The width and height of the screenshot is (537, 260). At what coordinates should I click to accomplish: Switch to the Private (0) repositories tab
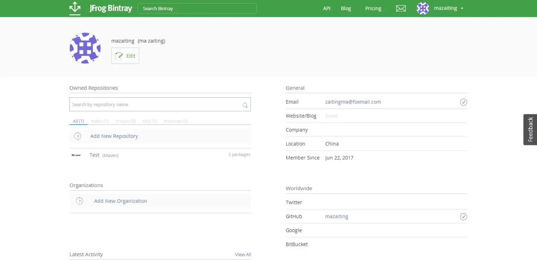click(x=126, y=121)
